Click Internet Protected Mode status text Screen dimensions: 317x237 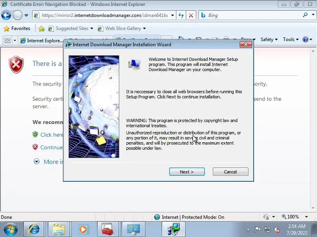click(x=193, y=217)
